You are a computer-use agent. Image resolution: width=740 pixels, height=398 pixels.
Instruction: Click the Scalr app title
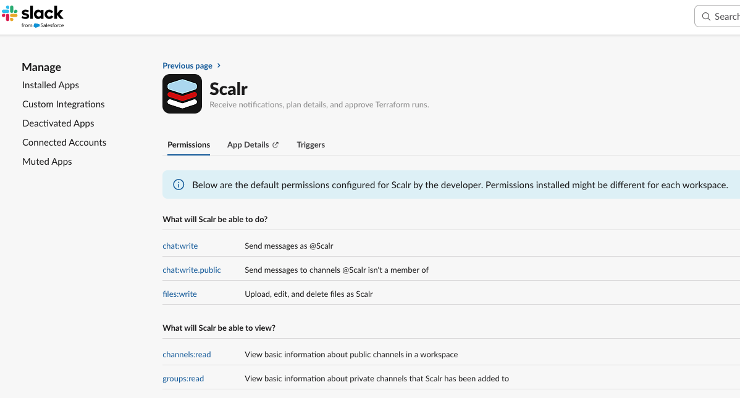(229, 89)
